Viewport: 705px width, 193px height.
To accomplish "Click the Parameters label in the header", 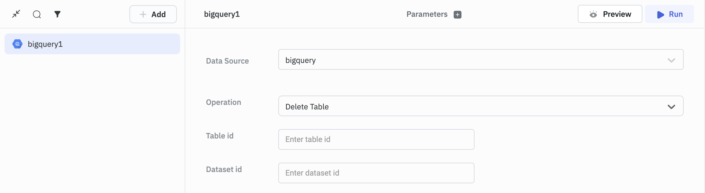I will pos(427,14).
